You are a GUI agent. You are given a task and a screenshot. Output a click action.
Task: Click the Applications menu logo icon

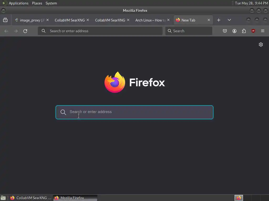pyautogui.click(x=5, y=3)
